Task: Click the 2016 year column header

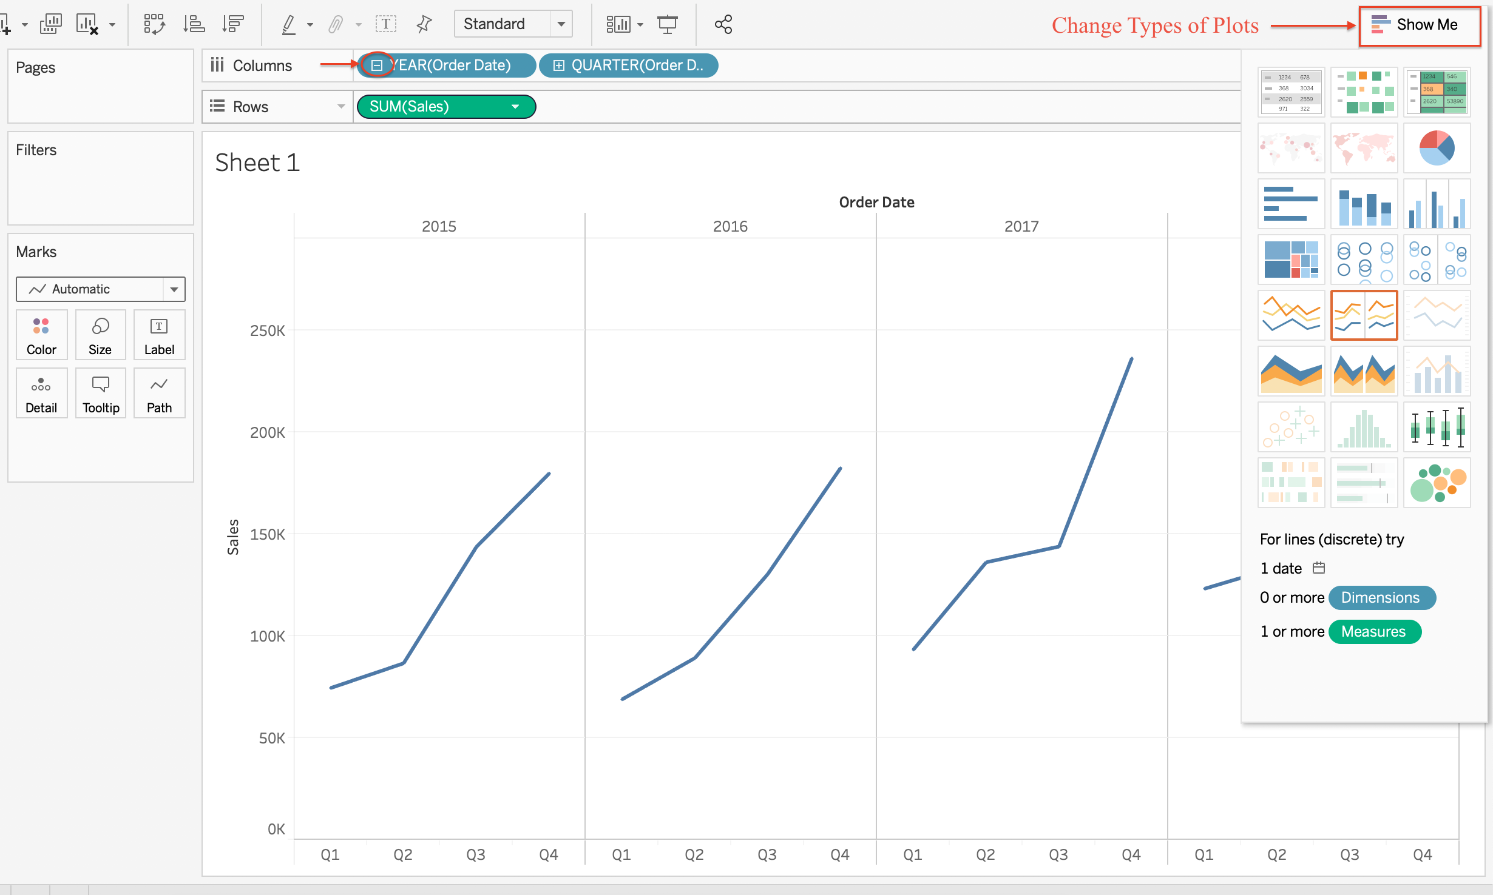Action: 730,226
